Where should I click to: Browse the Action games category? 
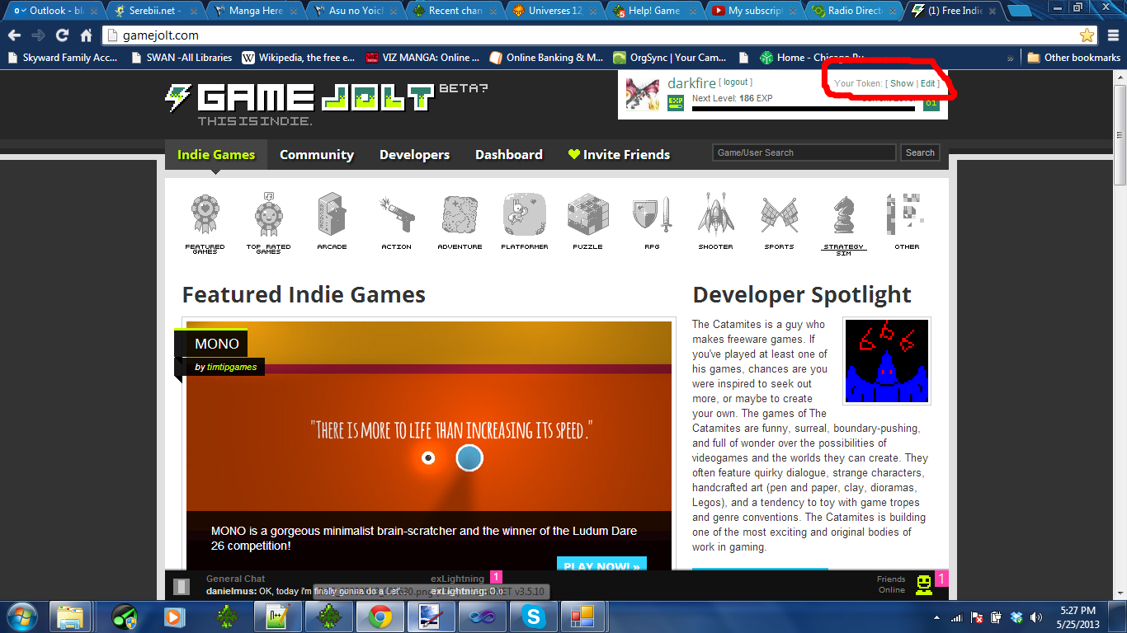click(396, 222)
